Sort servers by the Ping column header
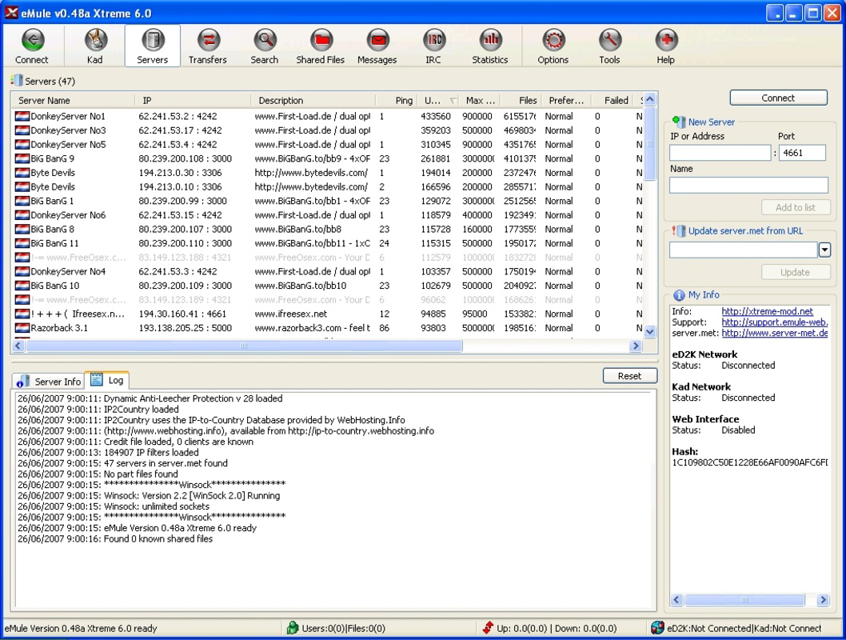 (x=404, y=100)
